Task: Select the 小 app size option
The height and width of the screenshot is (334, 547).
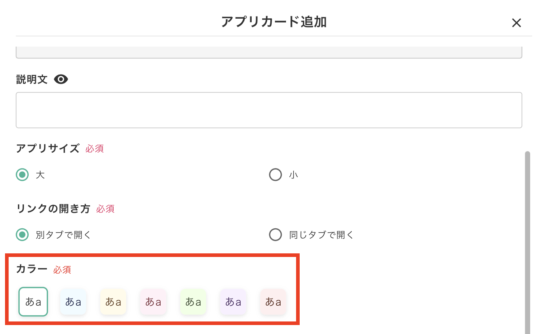Action: coord(275,175)
